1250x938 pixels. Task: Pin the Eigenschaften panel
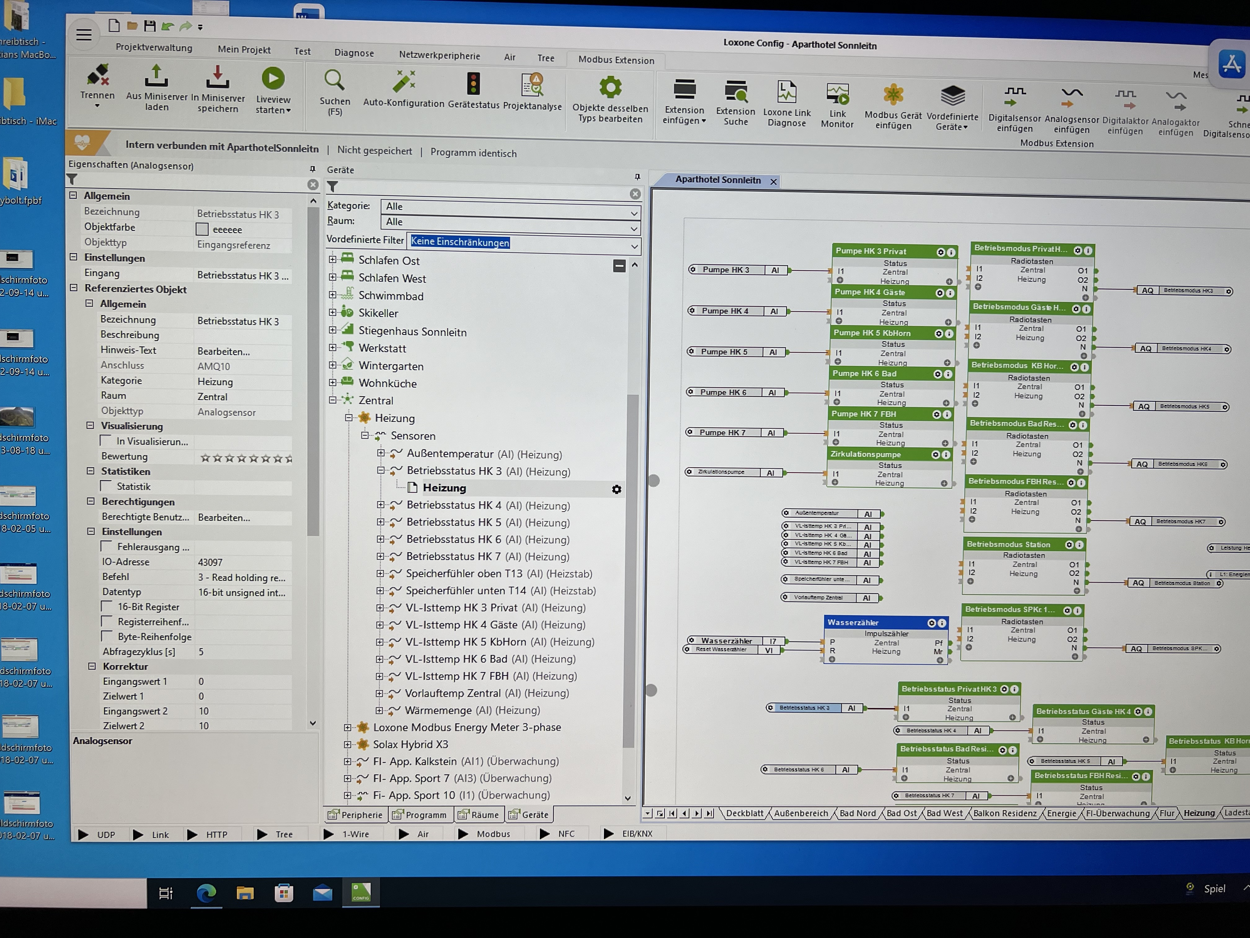click(312, 169)
